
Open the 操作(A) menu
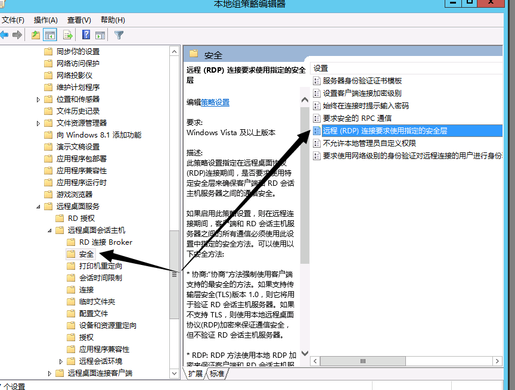pyautogui.click(x=46, y=20)
